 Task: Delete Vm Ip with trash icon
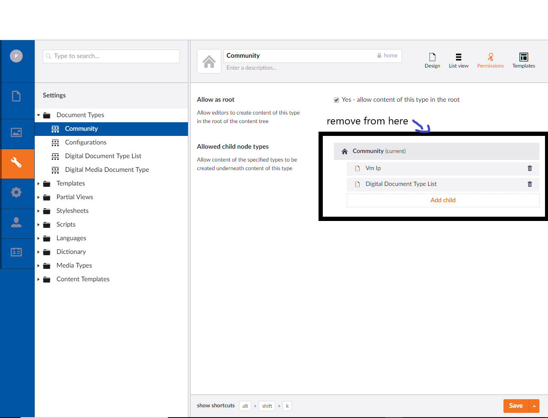click(530, 168)
